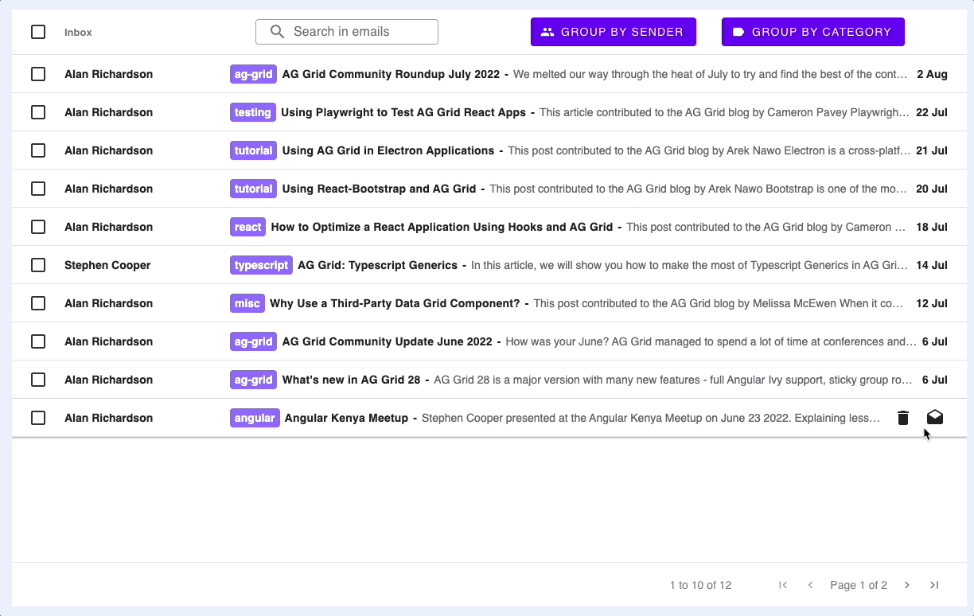974x616 pixels.
Task: Click the 2 Aug date
Action: (x=932, y=74)
